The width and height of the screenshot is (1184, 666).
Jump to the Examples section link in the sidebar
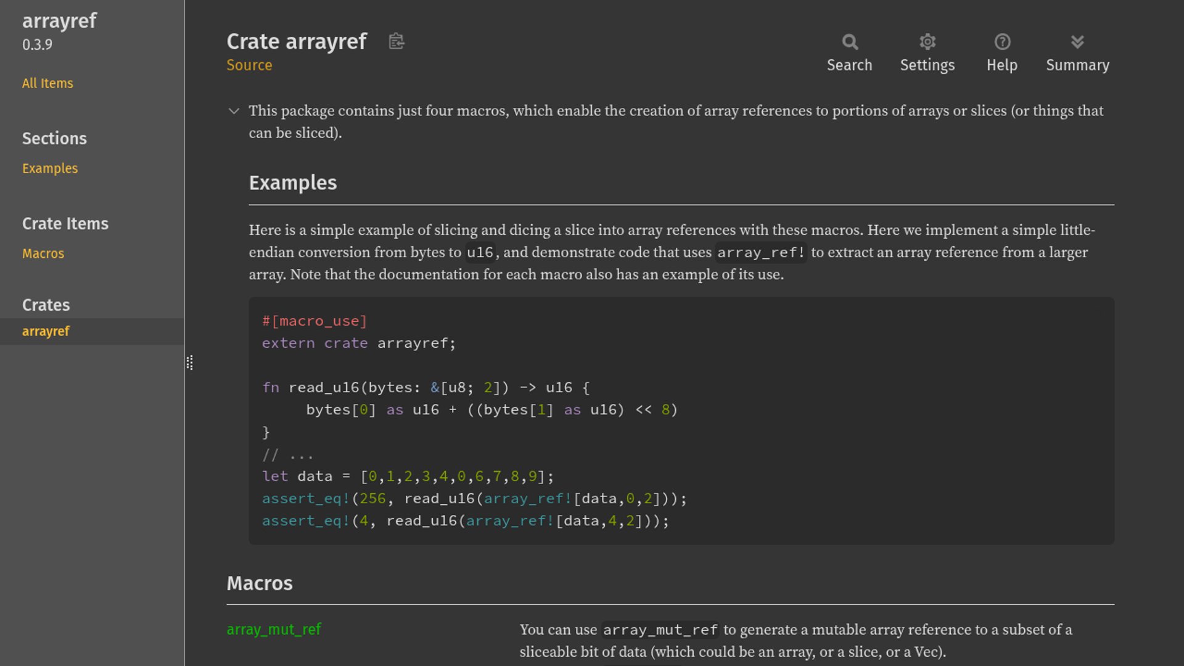pos(50,168)
